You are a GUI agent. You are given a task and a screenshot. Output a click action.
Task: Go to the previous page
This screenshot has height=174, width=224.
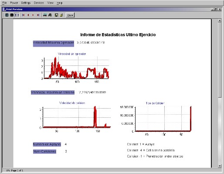(28, 15)
